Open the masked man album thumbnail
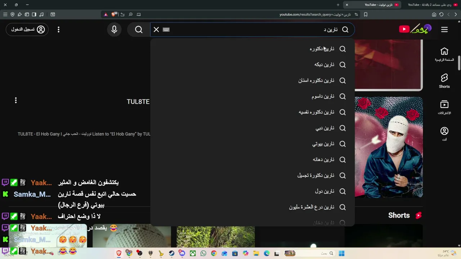Viewport: 461px width, 259px height. (x=389, y=147)
